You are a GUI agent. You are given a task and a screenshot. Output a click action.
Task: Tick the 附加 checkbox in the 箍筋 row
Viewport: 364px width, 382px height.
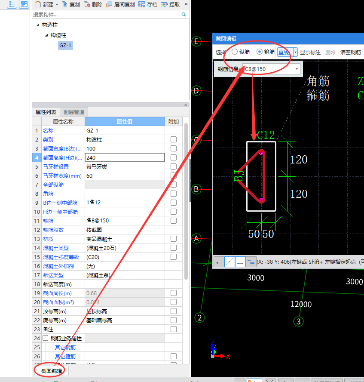click(174, 221)
